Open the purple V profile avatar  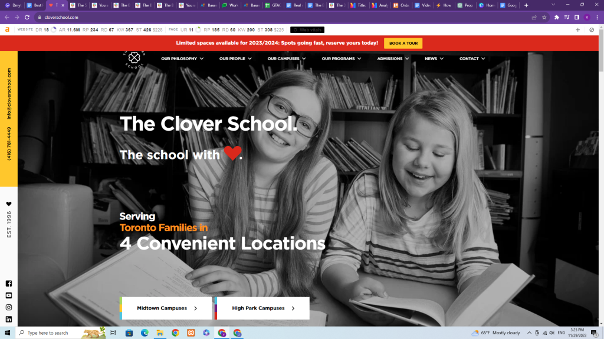tap(587, 17)
